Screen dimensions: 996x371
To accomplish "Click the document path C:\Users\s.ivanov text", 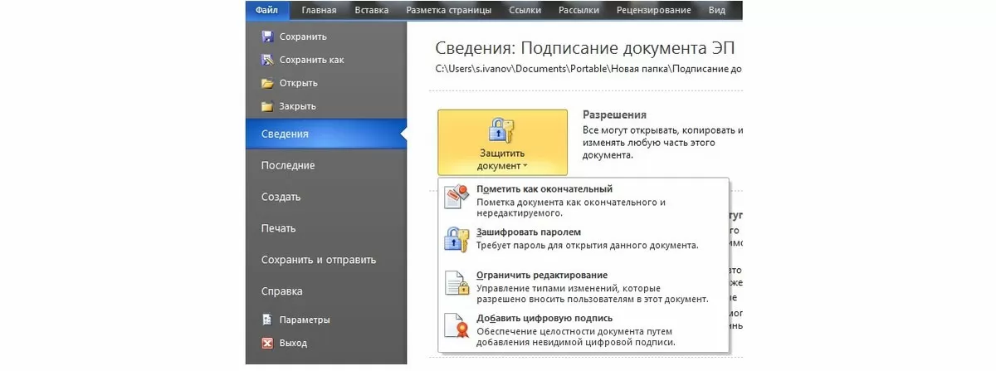I will click(x=588, y=70).
